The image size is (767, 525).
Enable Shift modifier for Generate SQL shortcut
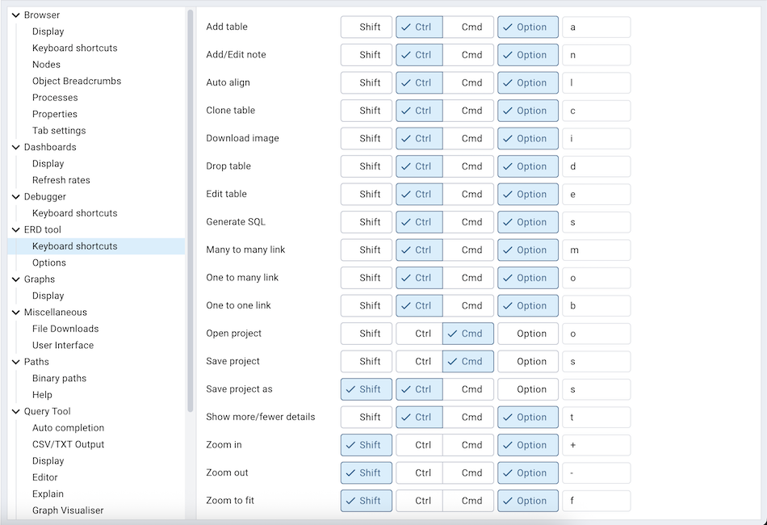[x=366, y=222]
